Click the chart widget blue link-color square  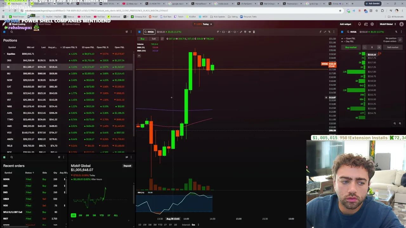click(x=139, y=32)
